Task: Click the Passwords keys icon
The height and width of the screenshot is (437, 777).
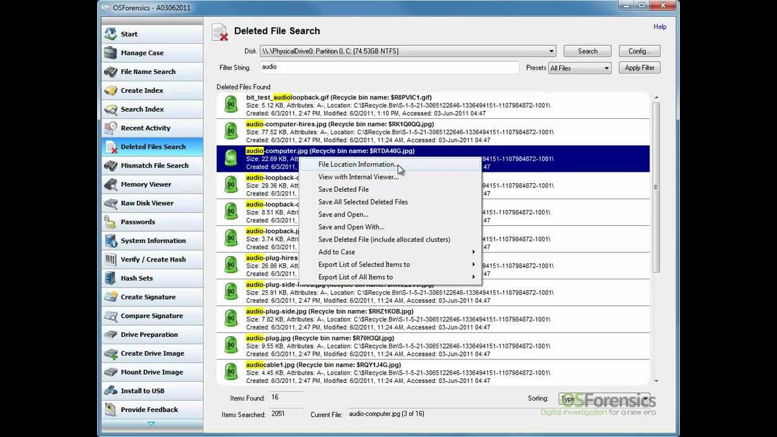Action: click(110, 222)
